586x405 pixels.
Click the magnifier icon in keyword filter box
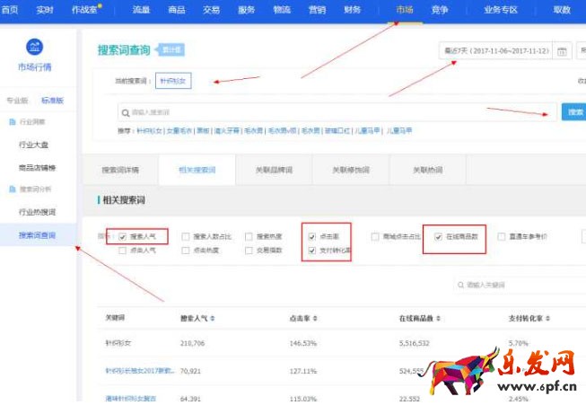[x=461, y=285]
